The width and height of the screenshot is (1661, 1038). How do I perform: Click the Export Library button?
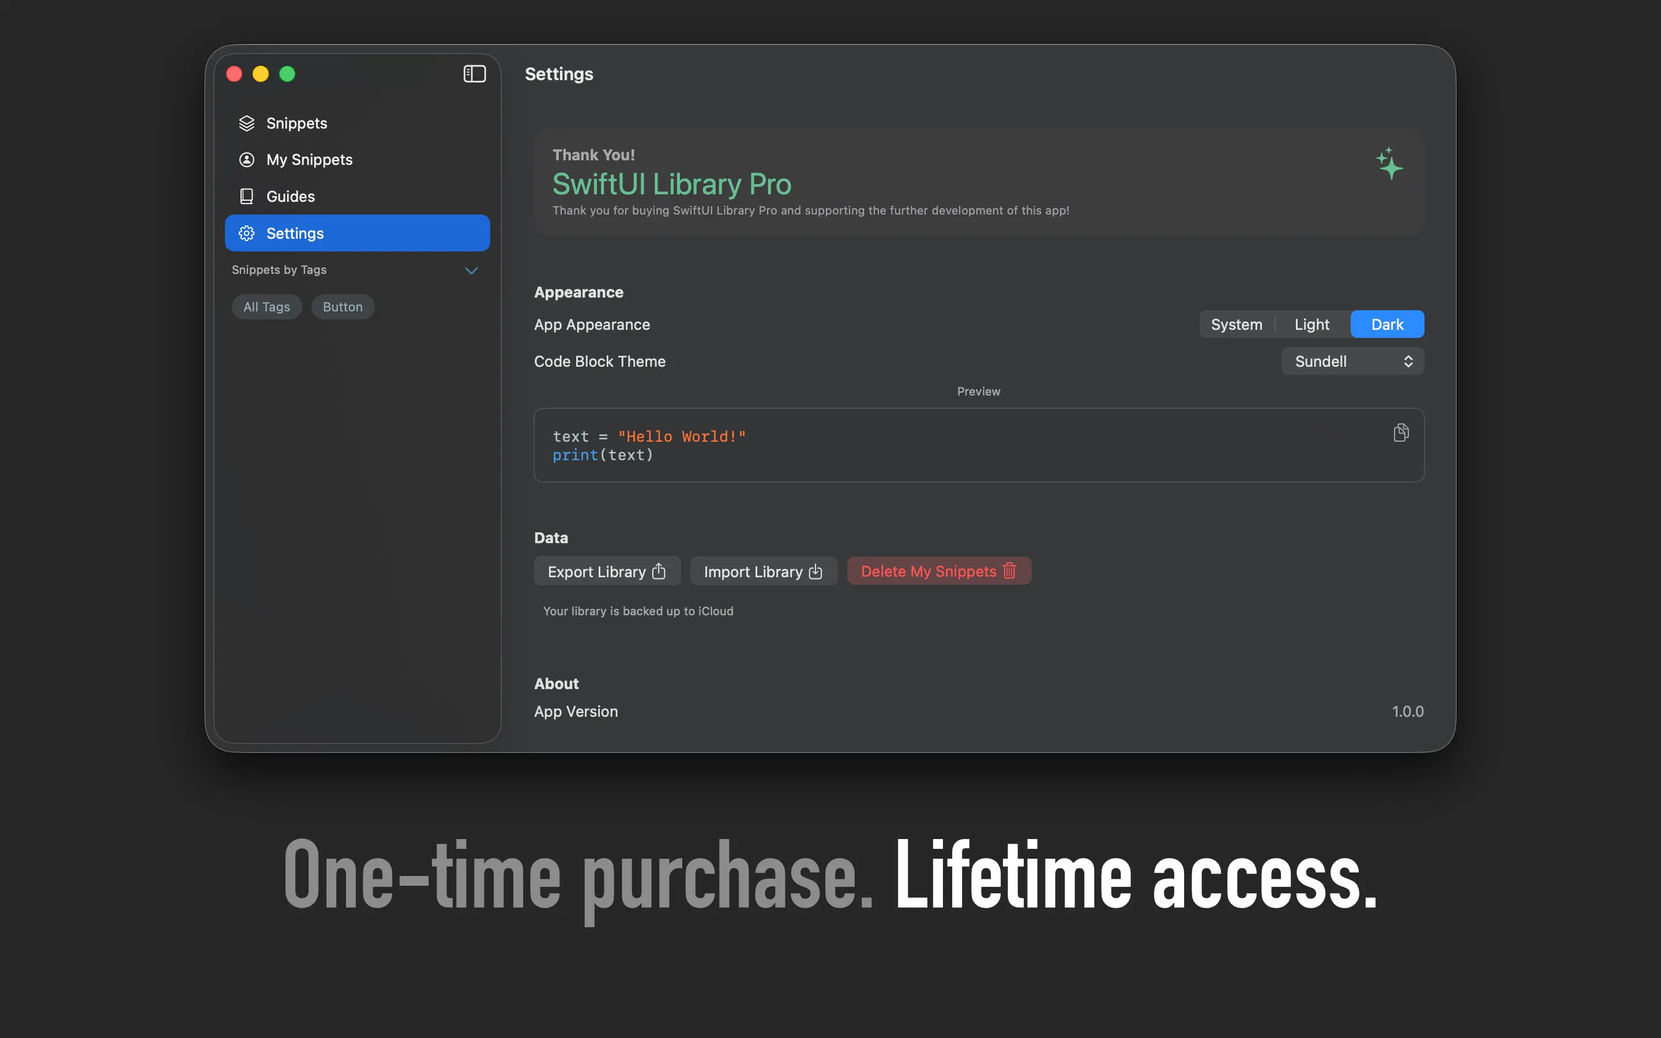tap(607, 570)
